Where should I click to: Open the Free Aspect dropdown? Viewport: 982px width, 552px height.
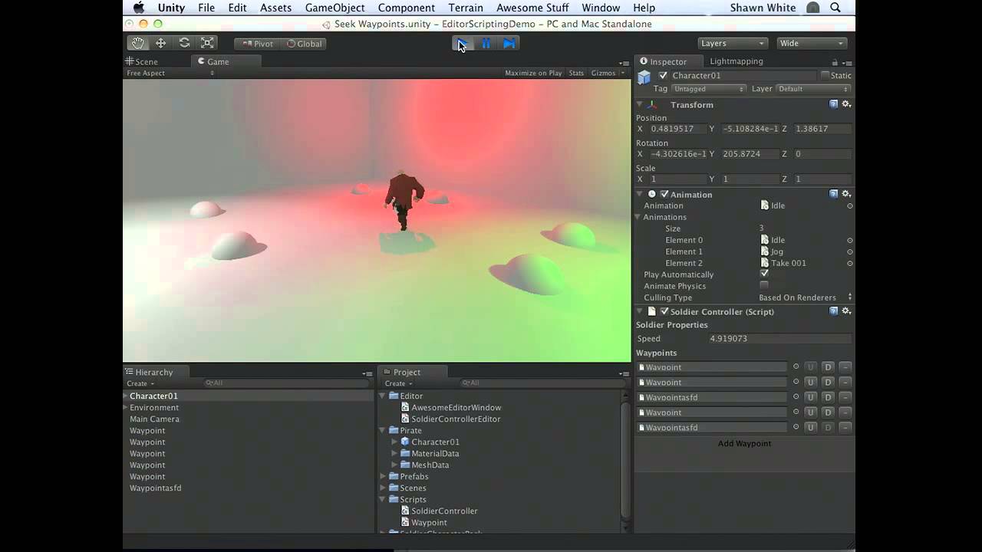(x=170, y=73)
